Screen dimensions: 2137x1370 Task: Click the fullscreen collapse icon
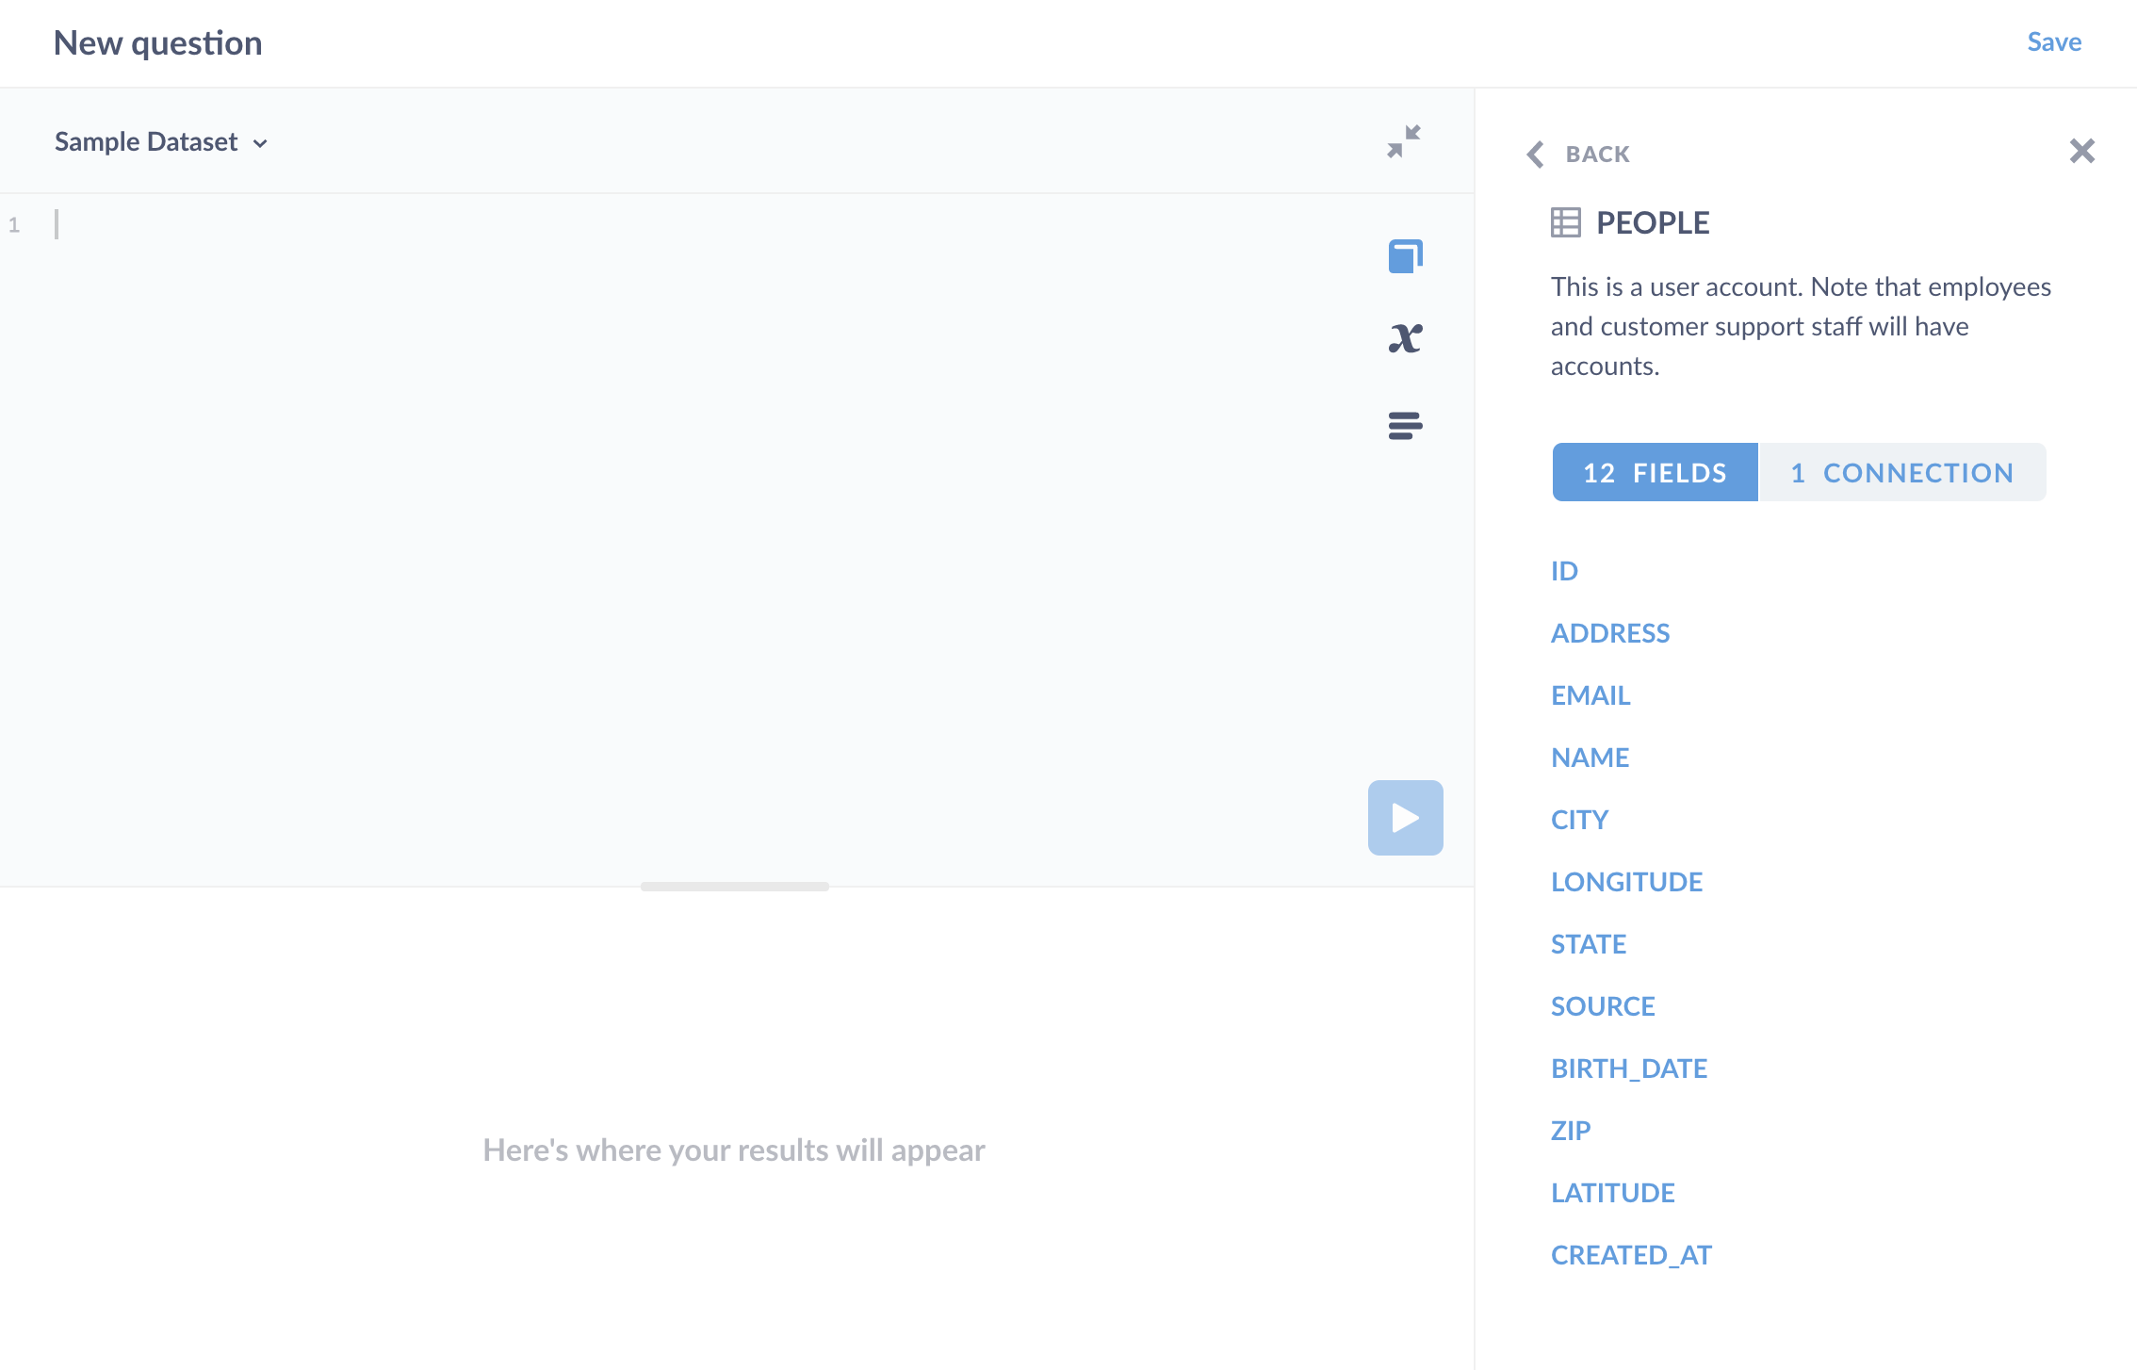[x=1403, y=141]
